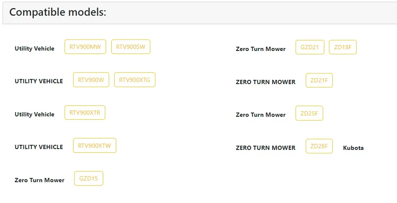This screenshot has height=203, width=397.
Task: Click Zero Turn Mower label beside GZD15
Action: pyautogui.click(x=39, y=180)
